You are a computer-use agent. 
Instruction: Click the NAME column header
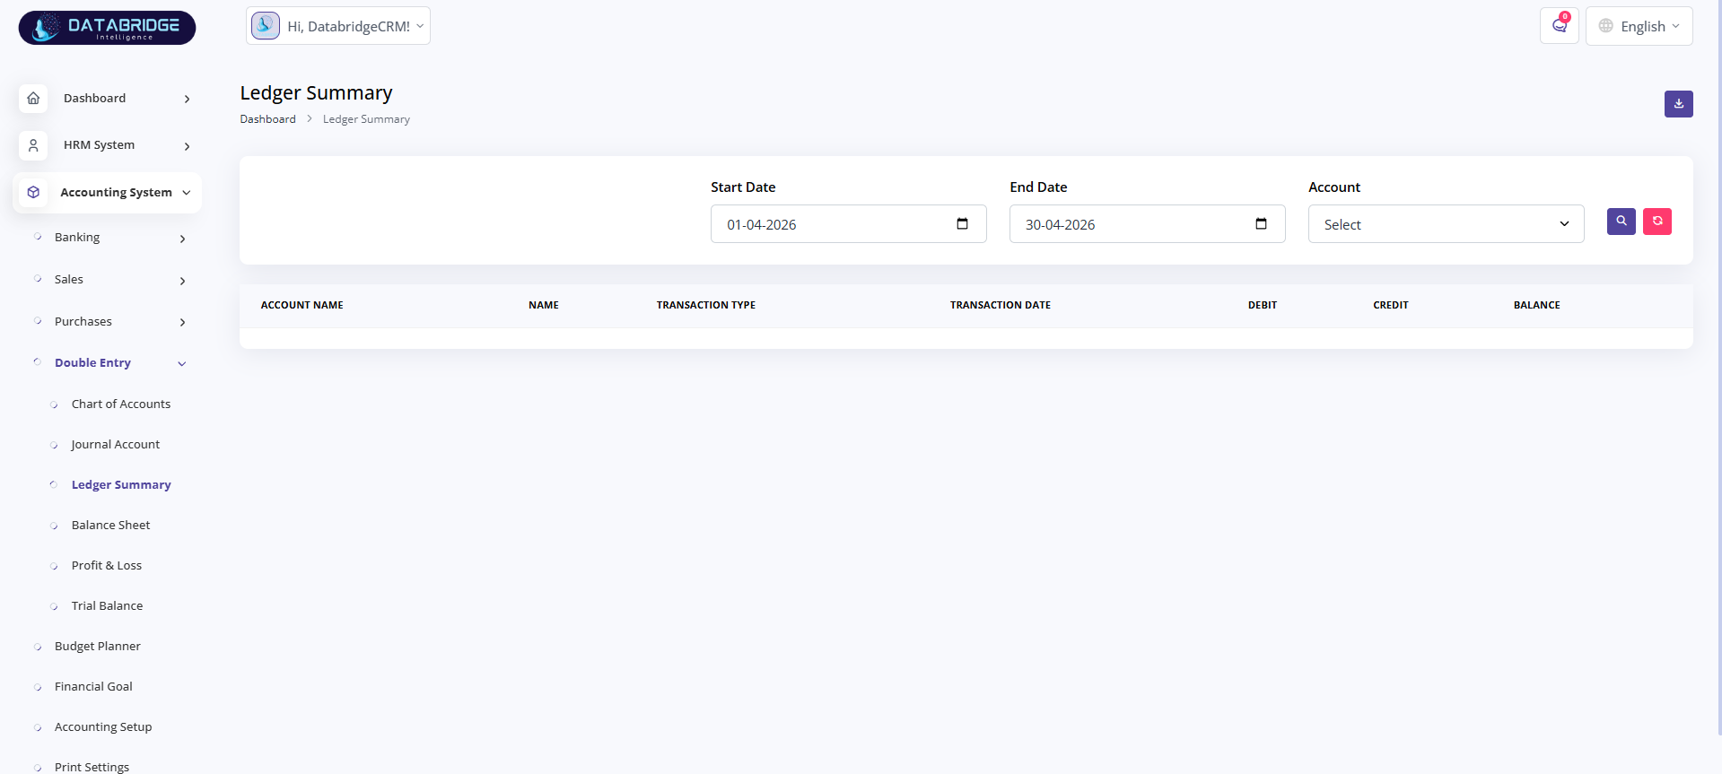[544, 306]
